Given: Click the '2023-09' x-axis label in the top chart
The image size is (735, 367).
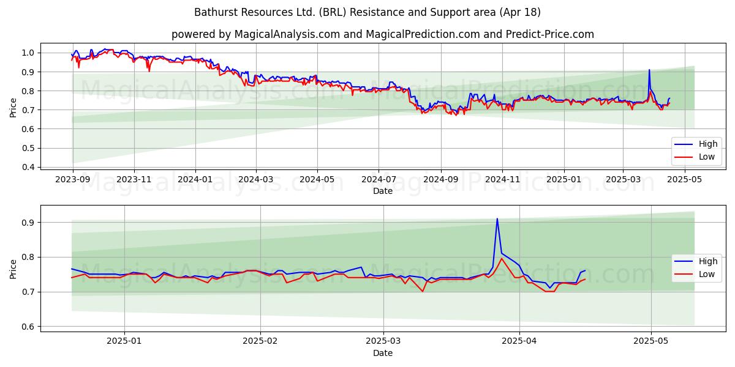Looking at the screenshot, I should (73, 180).
